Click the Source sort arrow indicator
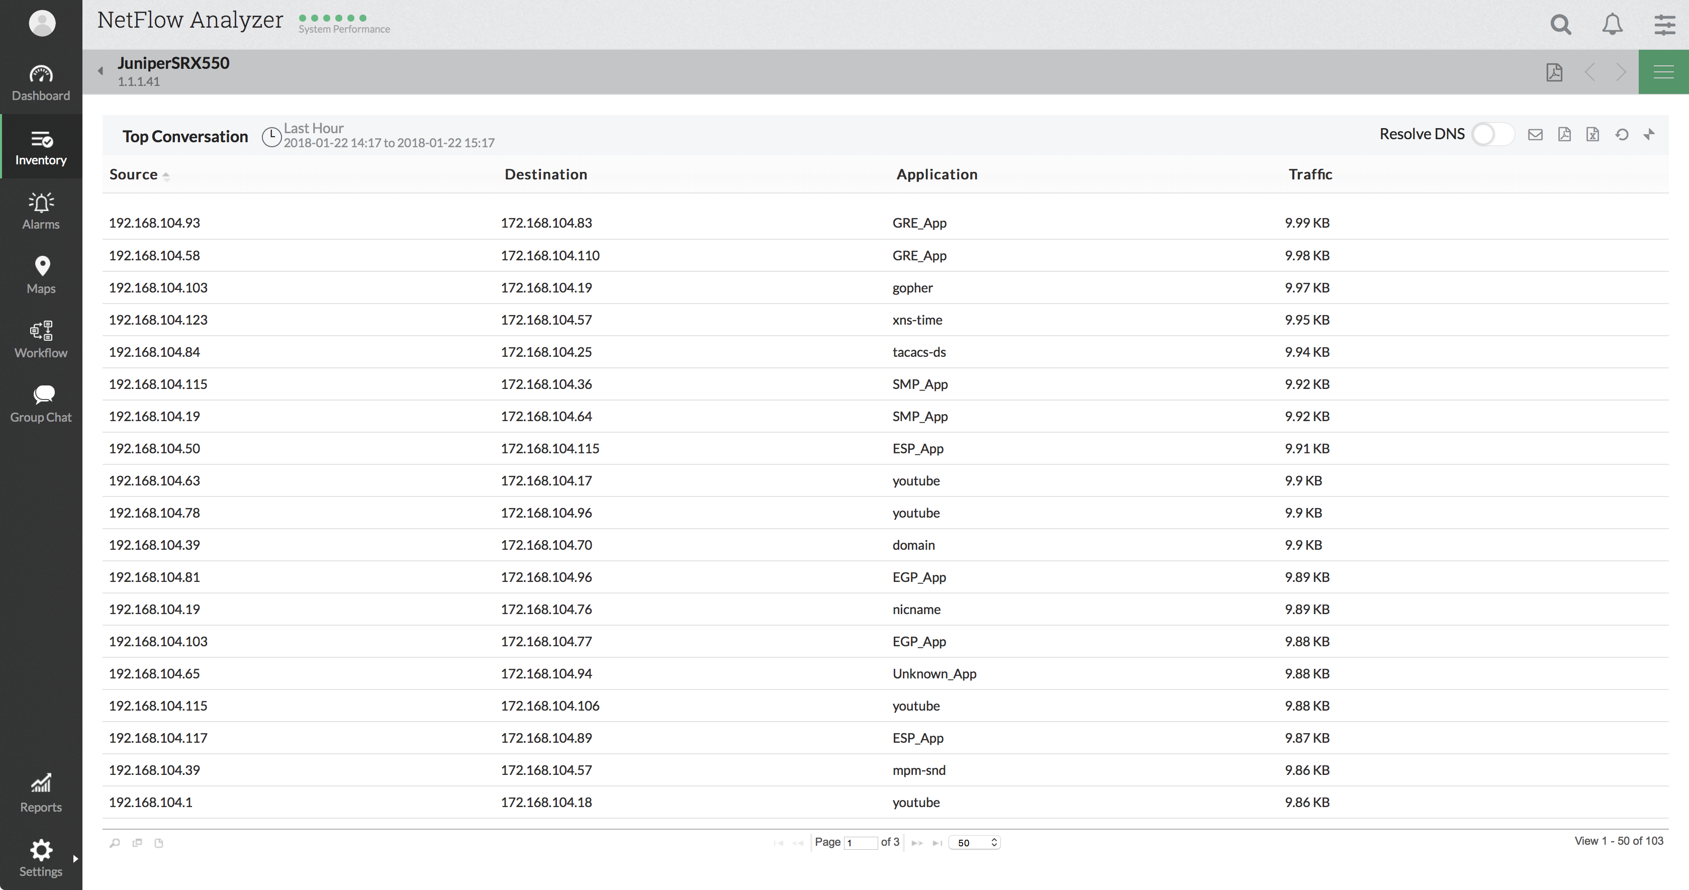 166,176
